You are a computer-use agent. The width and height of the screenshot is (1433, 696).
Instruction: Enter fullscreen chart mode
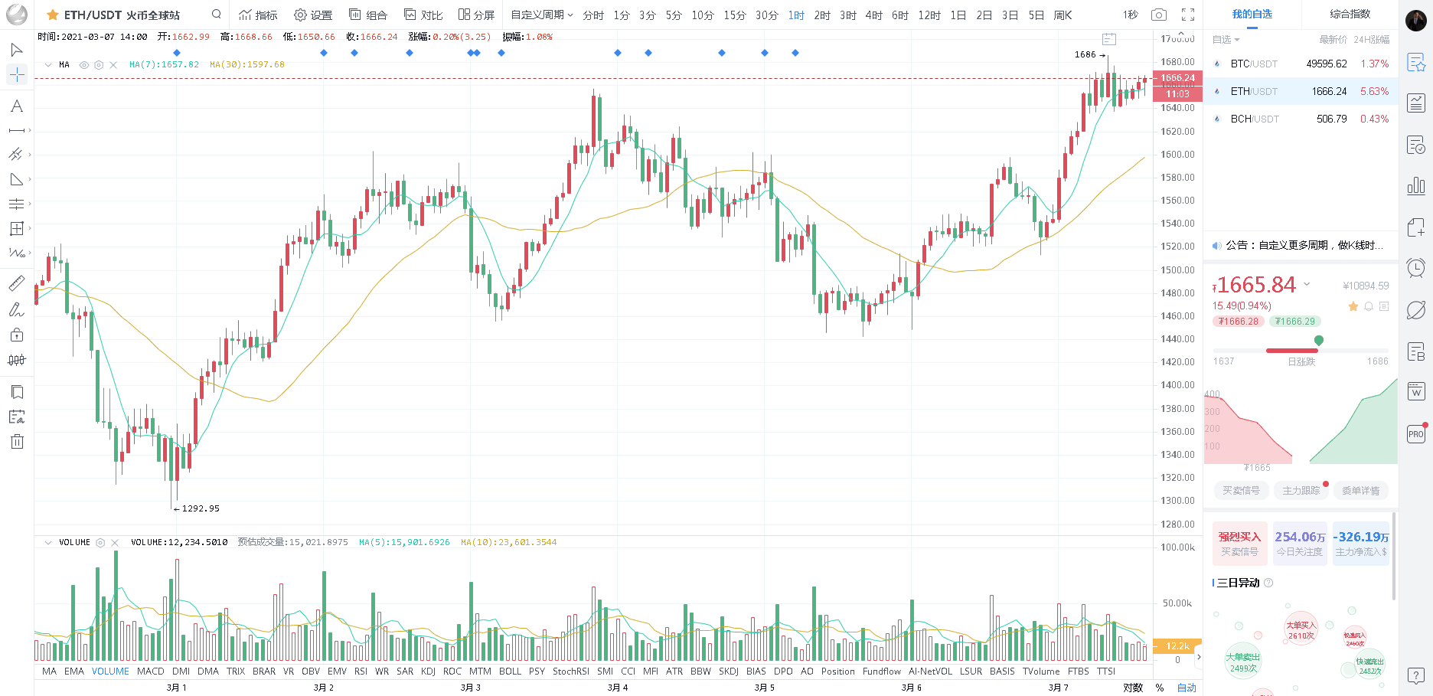[x=1188, y=15]
